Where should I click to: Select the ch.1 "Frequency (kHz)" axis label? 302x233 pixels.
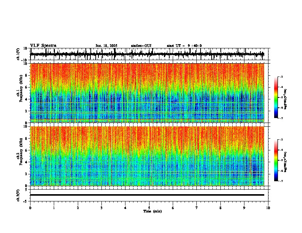tap(21, 89)
